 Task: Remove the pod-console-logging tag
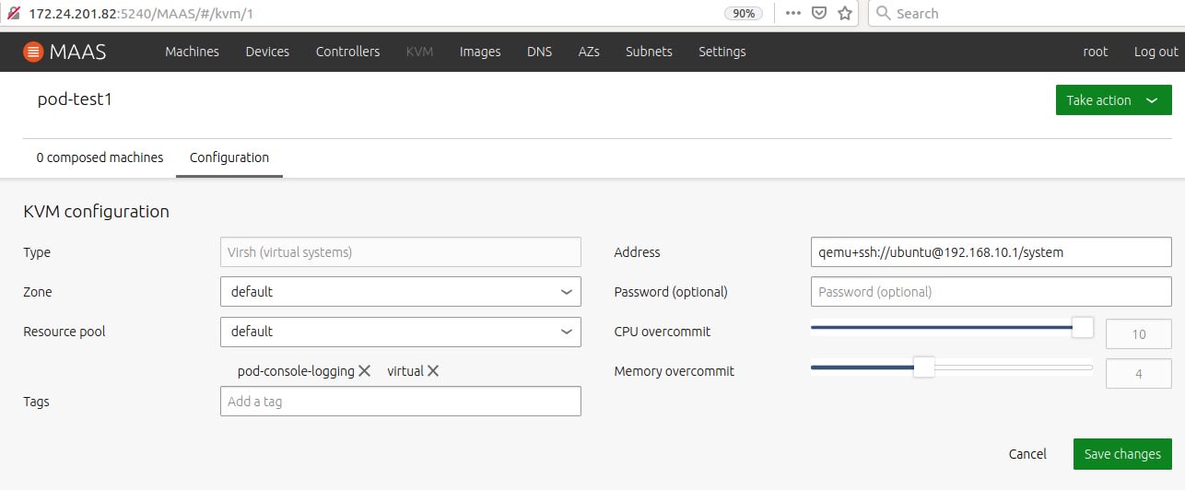[x=364, y=371]
